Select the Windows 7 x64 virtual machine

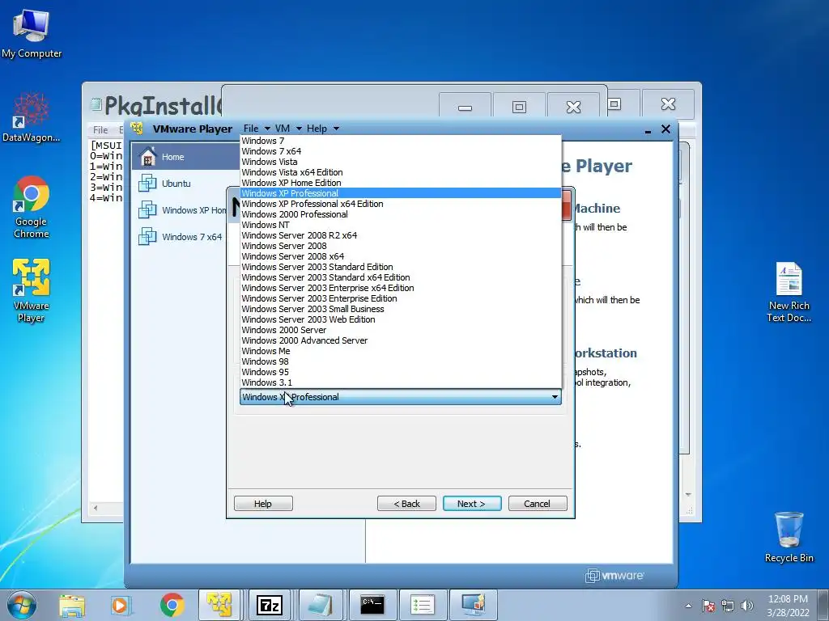tap(181, 237)
